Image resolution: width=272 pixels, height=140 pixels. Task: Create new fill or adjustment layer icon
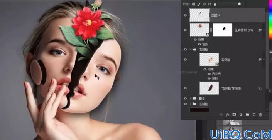coord(241,114)
